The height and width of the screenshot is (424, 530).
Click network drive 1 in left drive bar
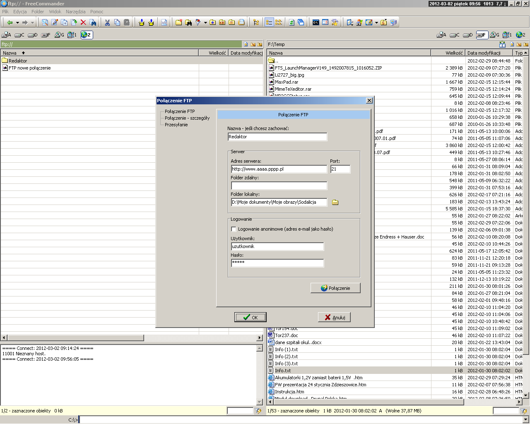72,35
